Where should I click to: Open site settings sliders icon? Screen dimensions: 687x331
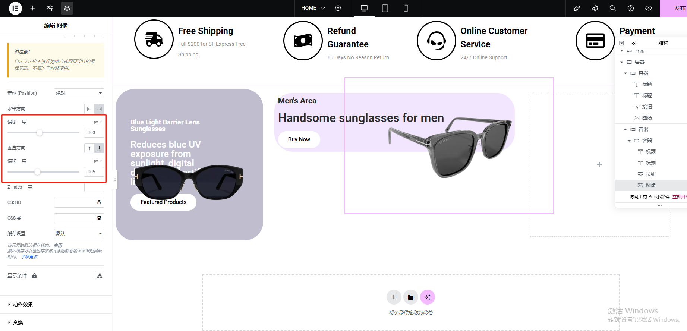tap(50, 8)
